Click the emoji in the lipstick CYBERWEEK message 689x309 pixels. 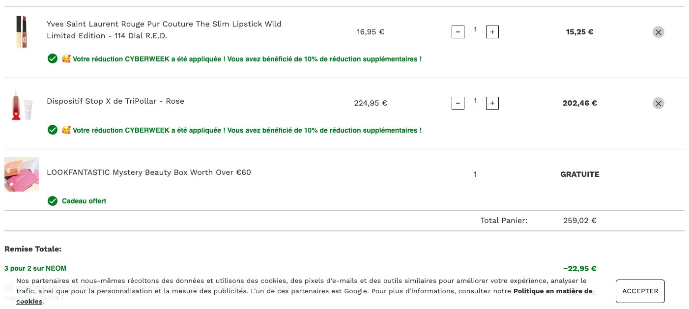coord(66,59)
